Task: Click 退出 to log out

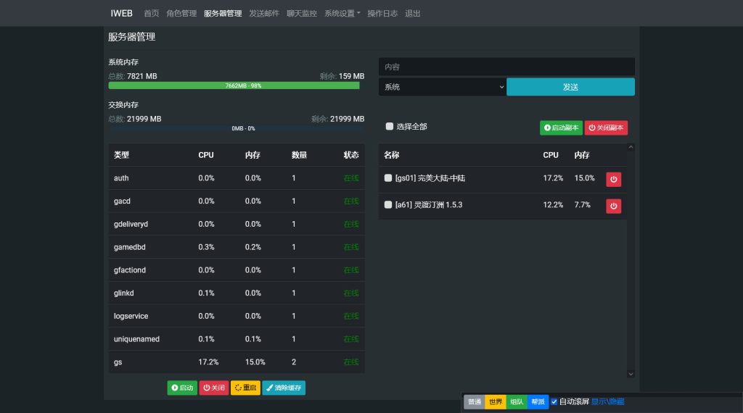Action: pyautogui.click(x=413, y=13)
